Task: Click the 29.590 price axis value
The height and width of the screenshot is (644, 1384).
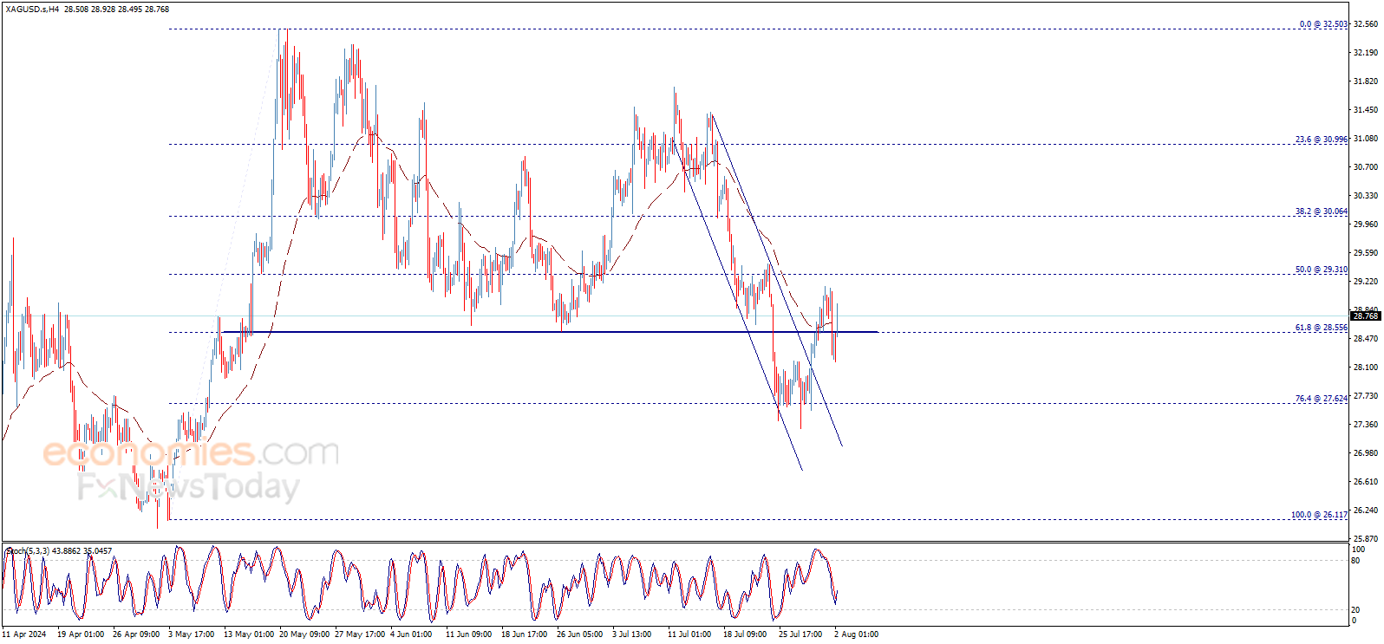Action: [1365, 253]
